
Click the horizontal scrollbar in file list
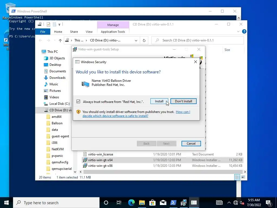click(163, 172)
